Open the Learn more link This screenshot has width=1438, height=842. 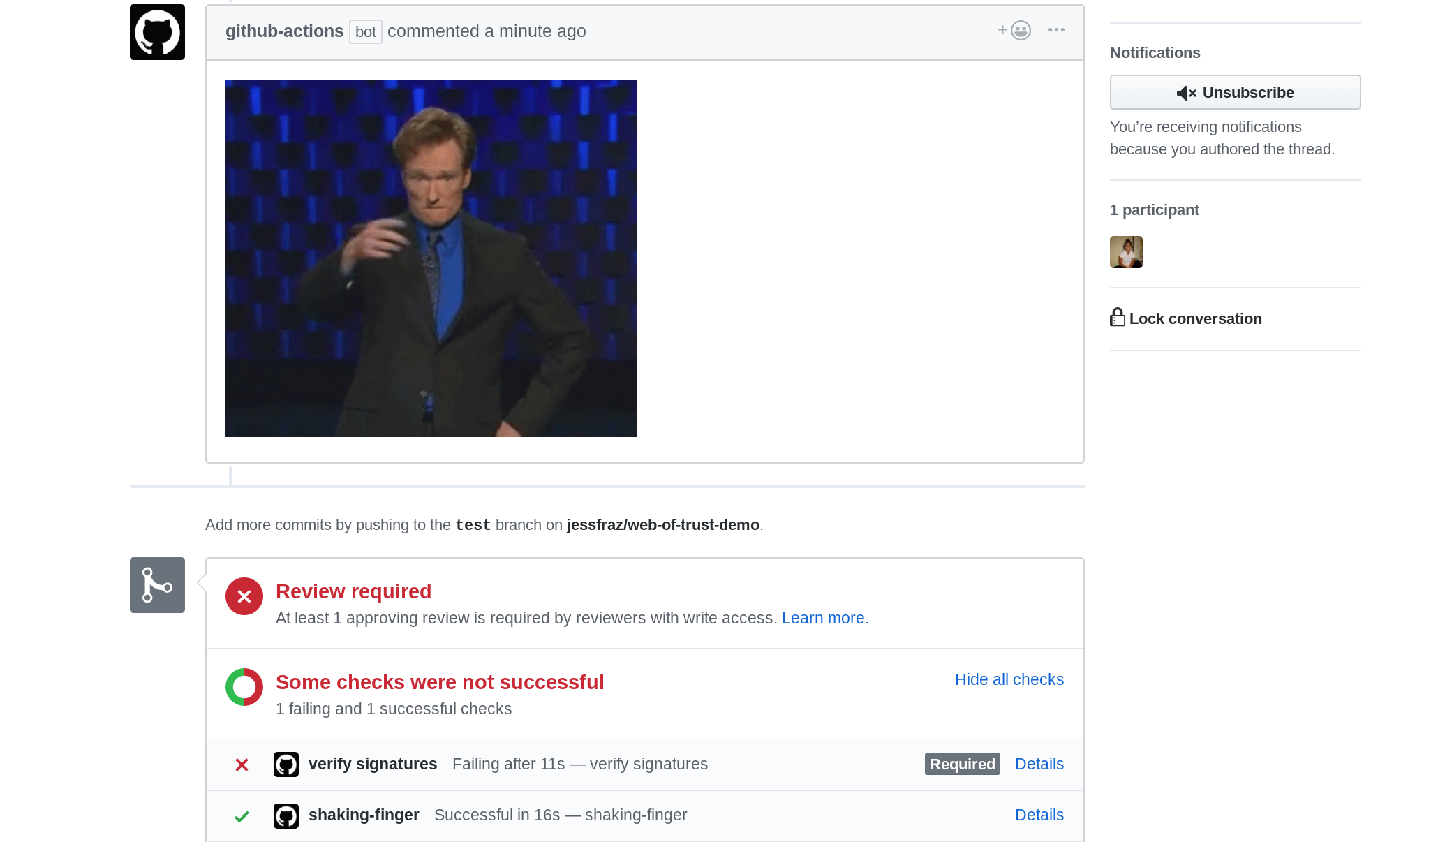822,618
